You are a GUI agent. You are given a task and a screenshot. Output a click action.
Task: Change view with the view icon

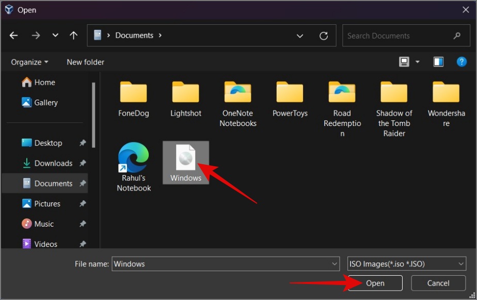(404, 62)
